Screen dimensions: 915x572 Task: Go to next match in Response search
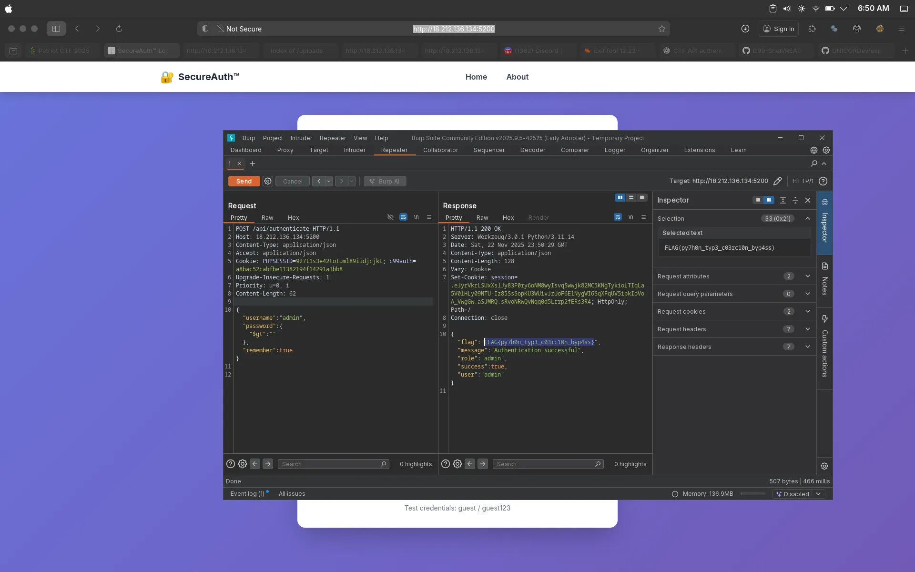[x=483, y=464]
